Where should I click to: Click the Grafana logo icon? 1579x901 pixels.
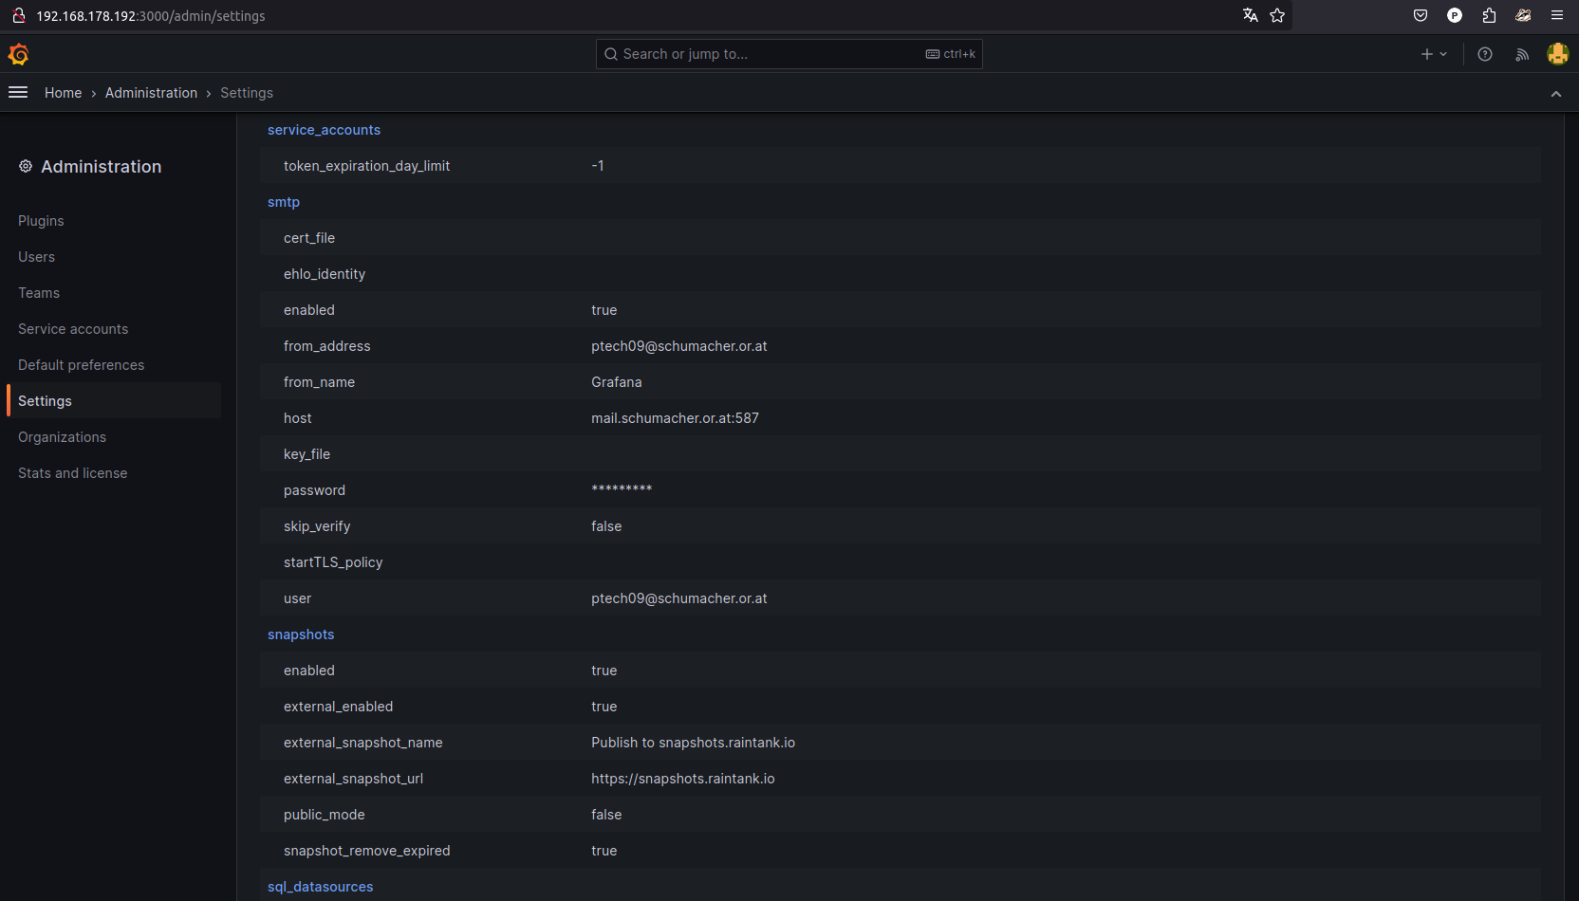click(x=18, y=54)
